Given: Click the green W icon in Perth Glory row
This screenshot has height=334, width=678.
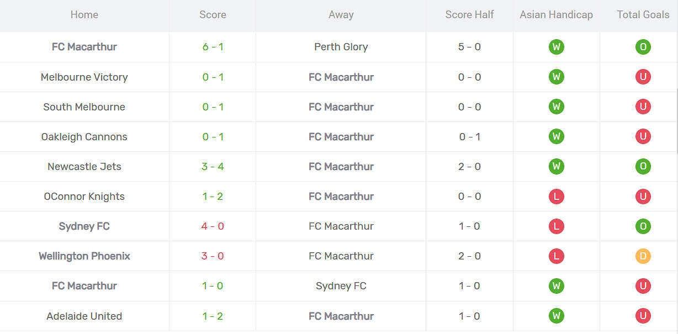Looking at the screenshot, I should click(x=556, y=47).
